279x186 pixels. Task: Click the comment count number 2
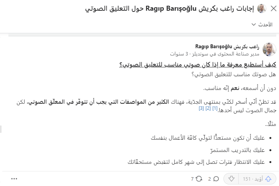[x=210, y=179]
